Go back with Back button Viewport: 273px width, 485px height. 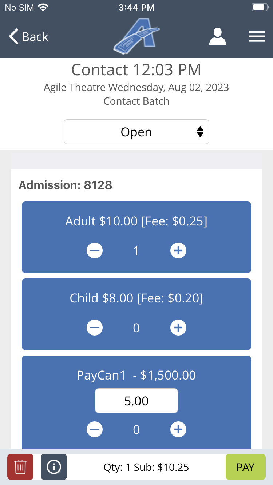point(29,37)
